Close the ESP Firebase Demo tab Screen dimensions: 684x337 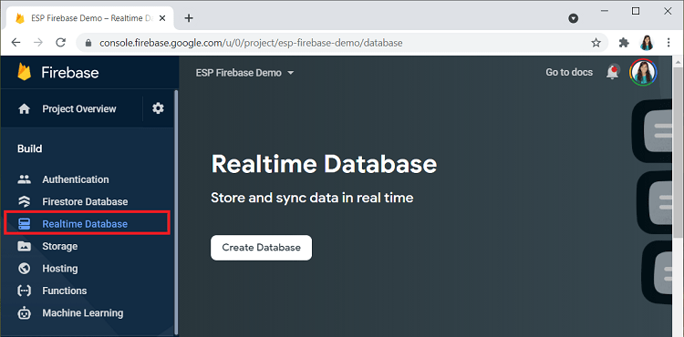pyautogui.click(x=162, y=18)
